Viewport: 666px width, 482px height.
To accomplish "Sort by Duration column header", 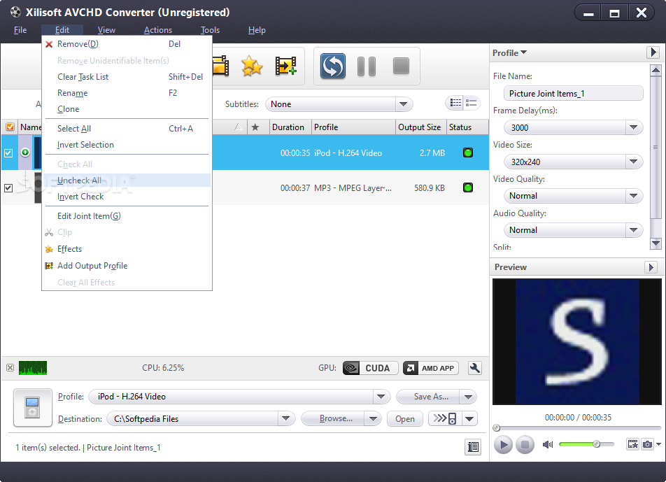I will click(x=290, y=127).
